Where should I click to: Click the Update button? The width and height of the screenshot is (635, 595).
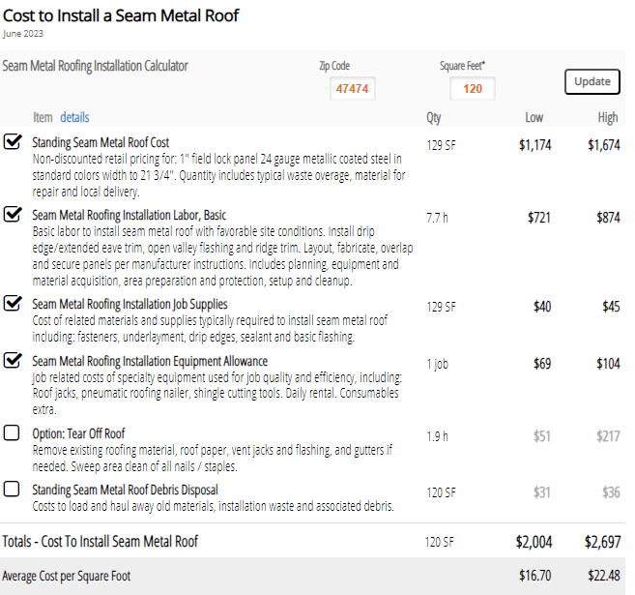coord(592,81)
